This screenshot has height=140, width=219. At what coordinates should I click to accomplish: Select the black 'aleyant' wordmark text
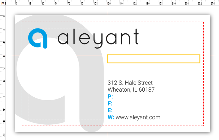98,38
